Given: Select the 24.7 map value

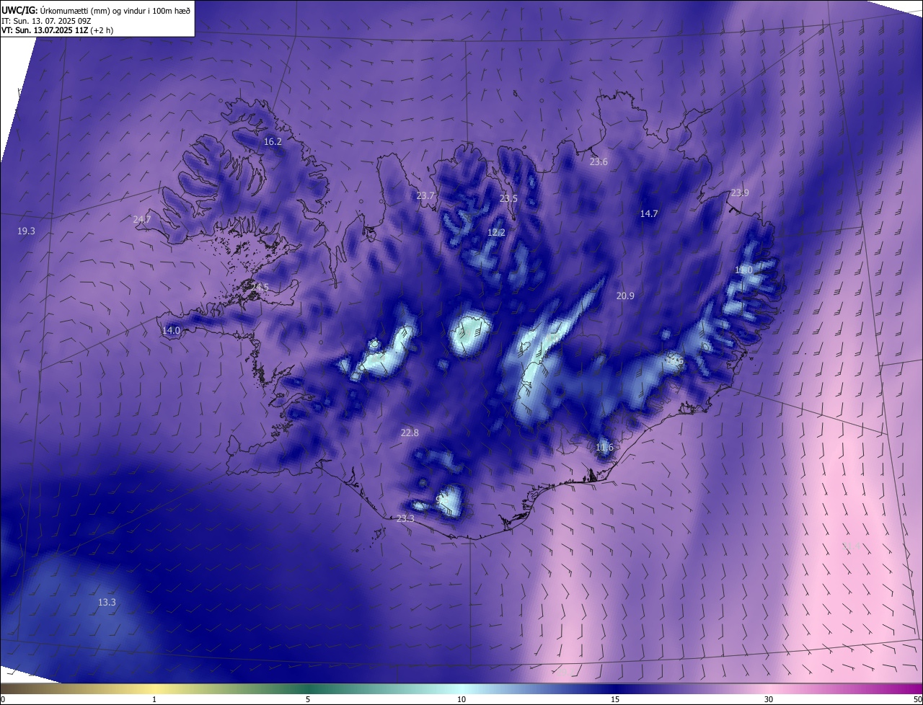Looking at the screenshot, I should tap(142, 219).
